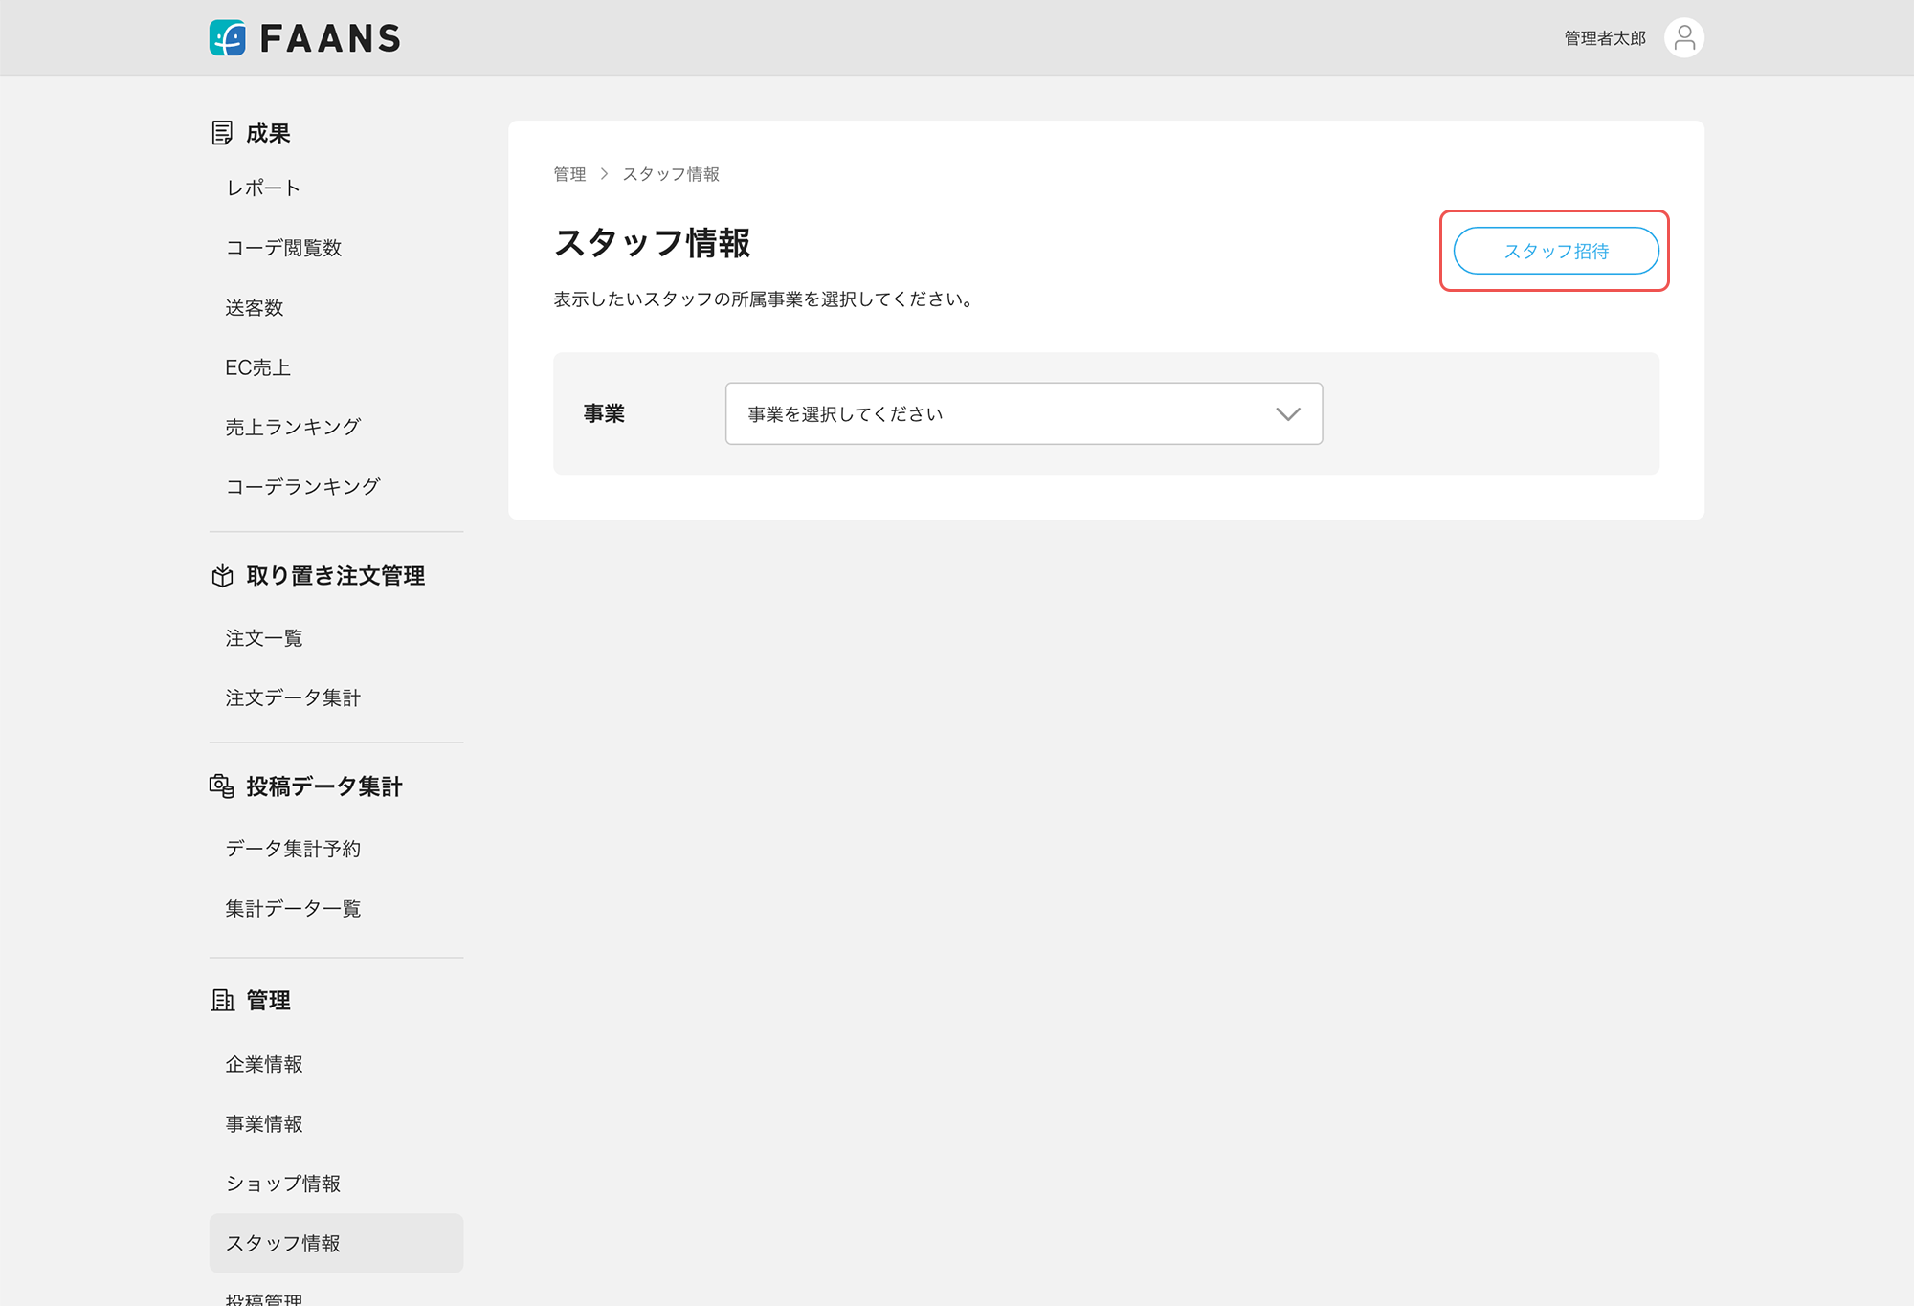Click the 取り置き注文管理 box icon
The image size is (1914, 1306).
222,576
